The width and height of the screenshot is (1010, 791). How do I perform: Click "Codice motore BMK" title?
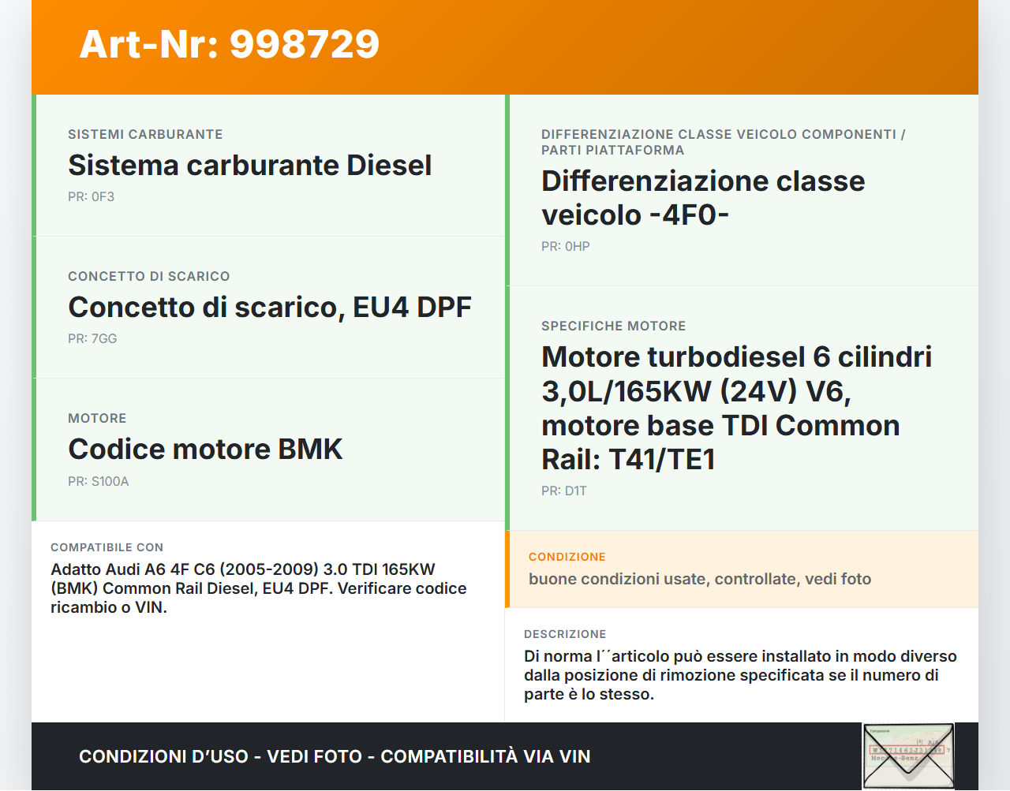pyautogui.click(x=205, y=450)
